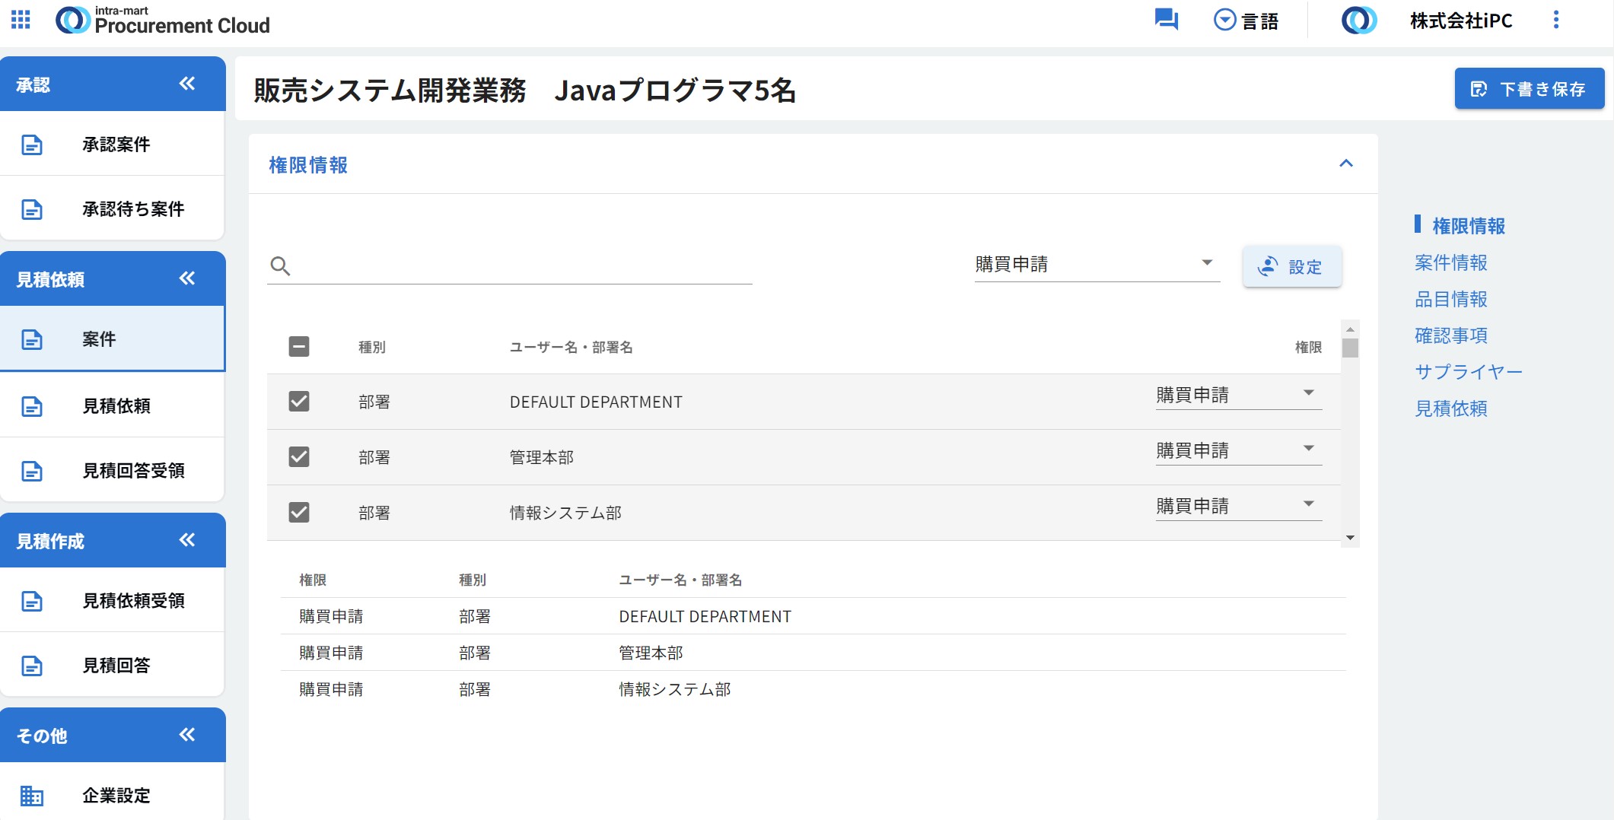Click the search magnifier icon

click(x=280, y=265)
